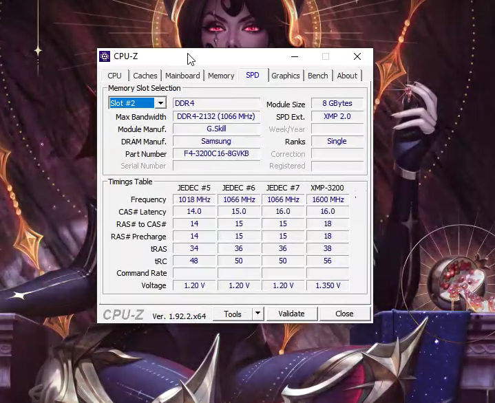
Task: Click the 1600 MHz XMP frequency cell
Action: (328, 199)
